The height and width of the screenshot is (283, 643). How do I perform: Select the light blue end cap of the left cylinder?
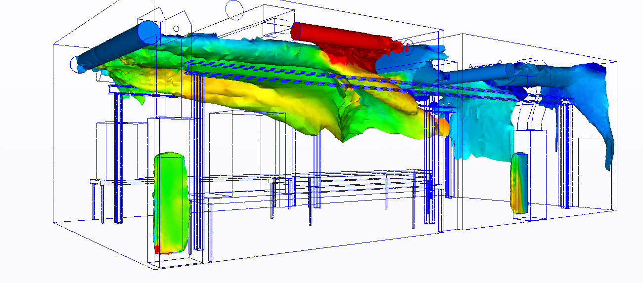149,32
